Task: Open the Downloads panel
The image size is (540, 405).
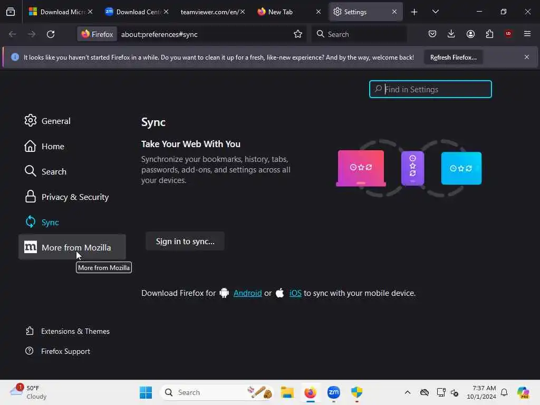Action: [x=451, y=34]
